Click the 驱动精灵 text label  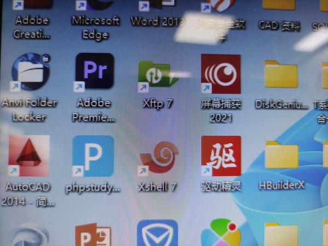(x=221, y=186)
